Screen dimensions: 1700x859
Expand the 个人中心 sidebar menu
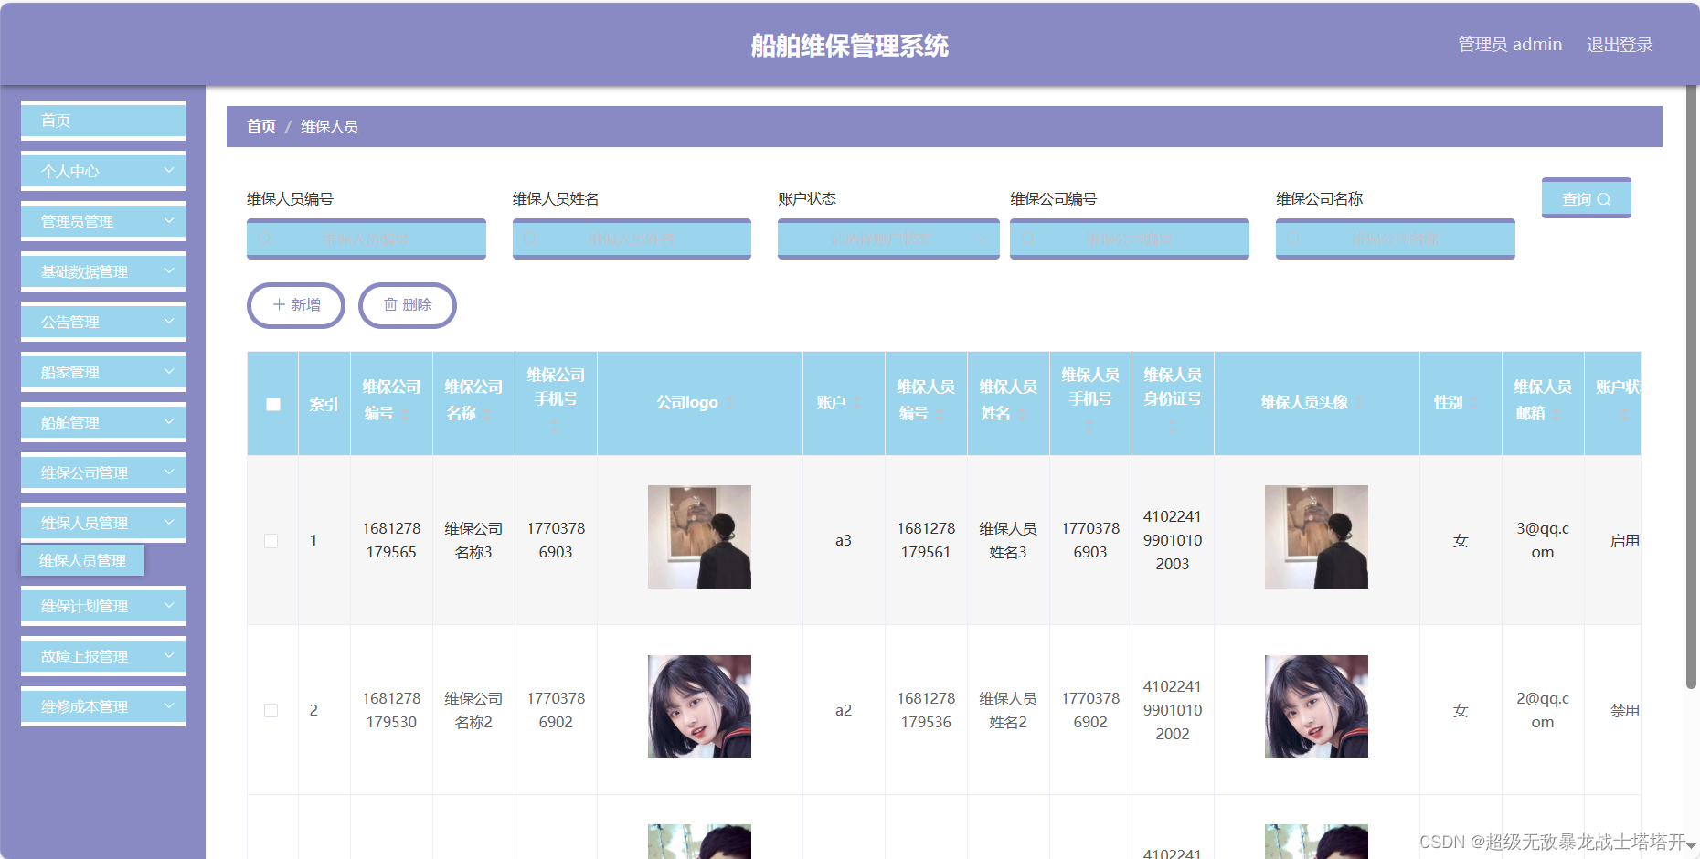point(103,171)
